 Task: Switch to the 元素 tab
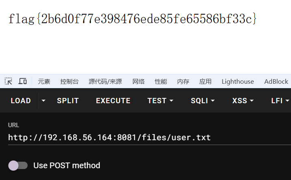[x=44, y=82]
